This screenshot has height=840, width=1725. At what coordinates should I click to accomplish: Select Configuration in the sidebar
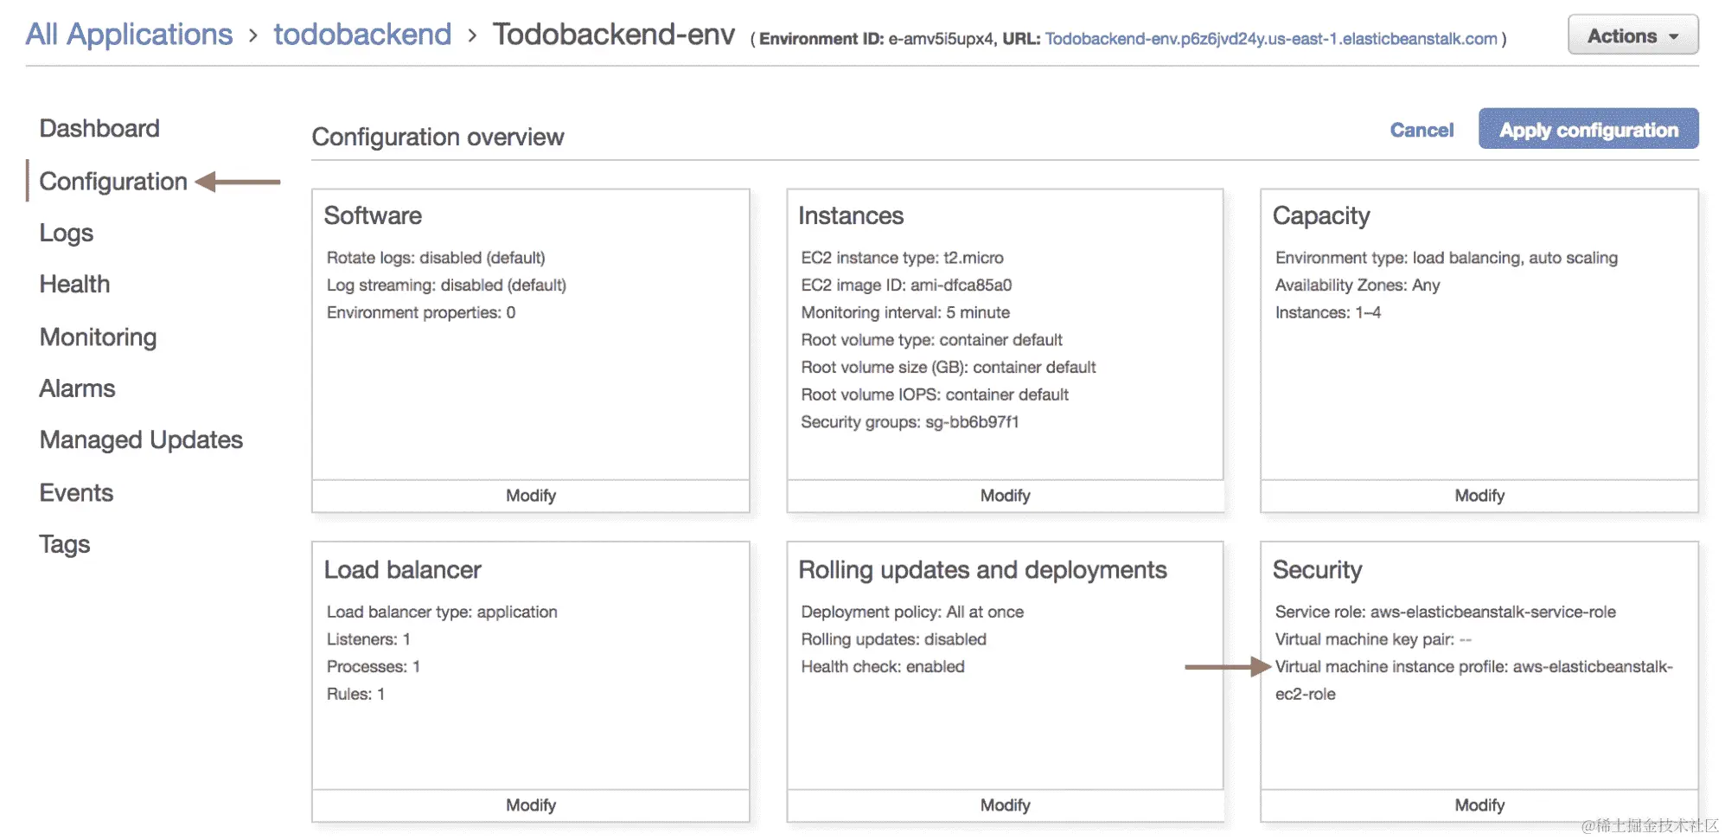(113, 182)
